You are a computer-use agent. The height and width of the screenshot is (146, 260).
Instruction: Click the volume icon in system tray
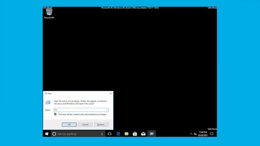[x=195, y=134]
